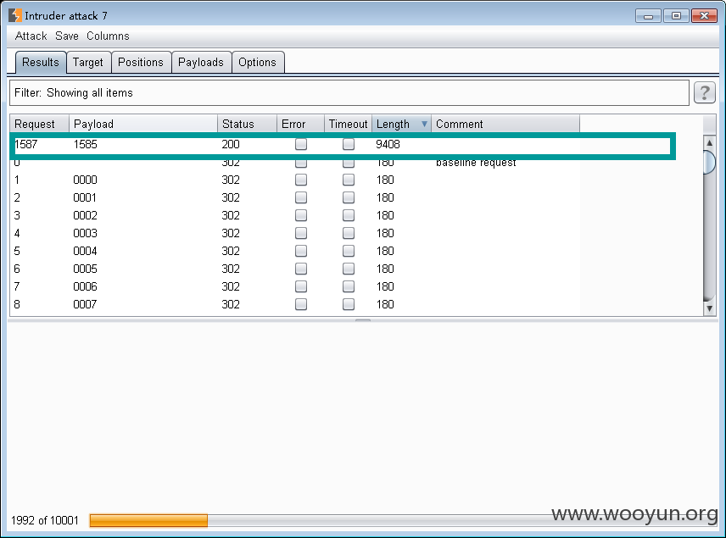Screen dimensions: 726x538
Task: Switch to the Positions tab
Action: point(141,63)
